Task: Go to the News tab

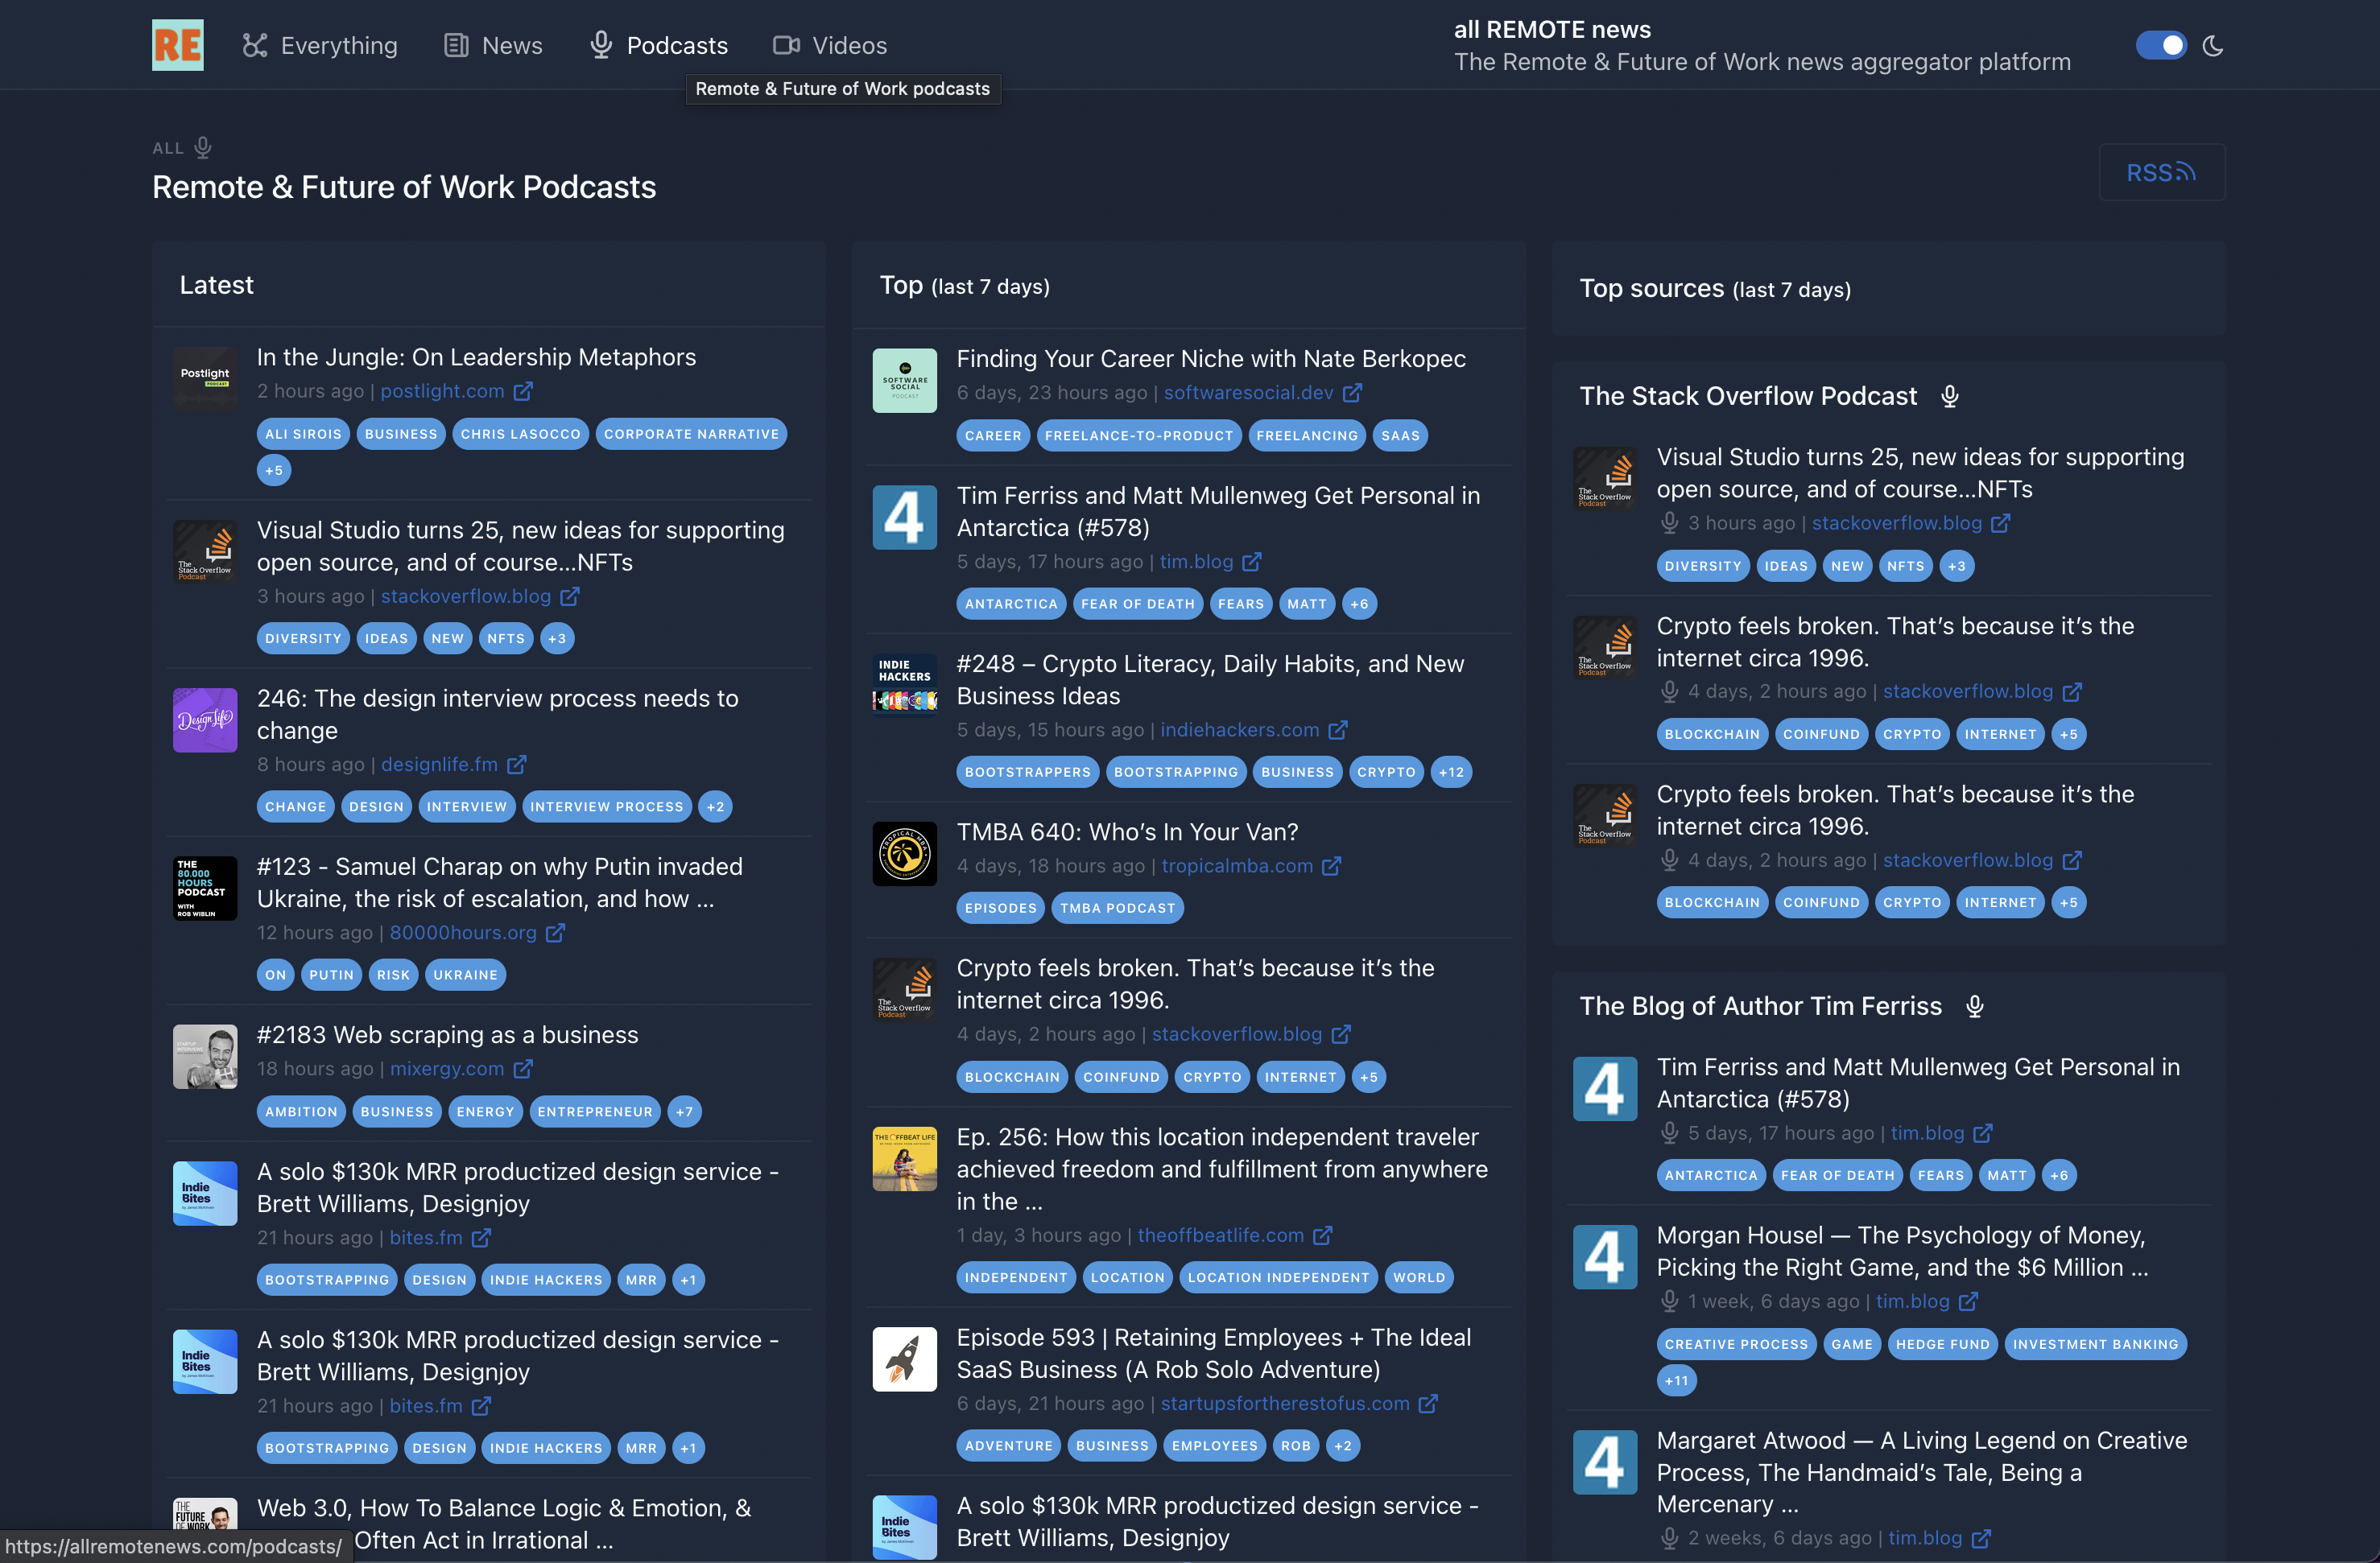Action: [493, 46]
